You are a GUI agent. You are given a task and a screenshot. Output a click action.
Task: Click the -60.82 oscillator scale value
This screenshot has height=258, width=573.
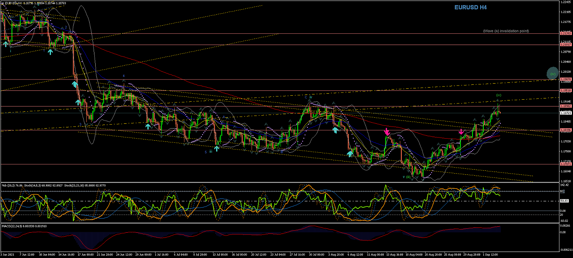565,221
